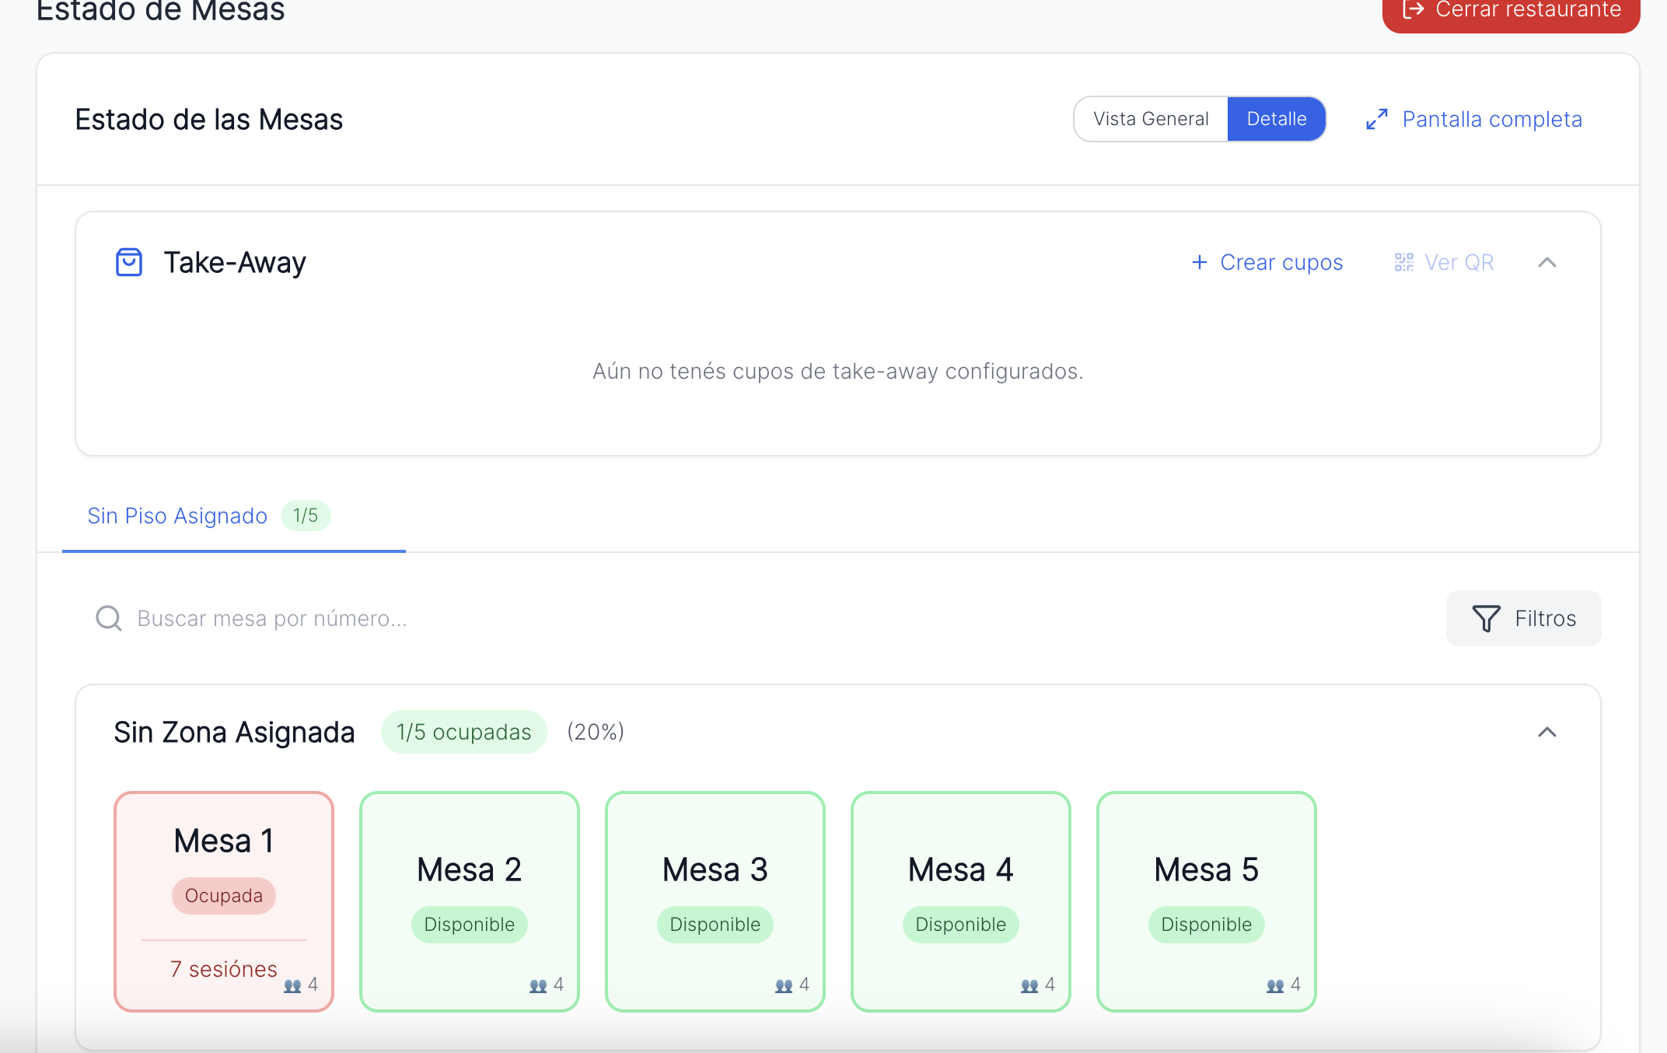Click the QR code icon
Image resolution: width=1667 pixels, height=1053 pixels.
click(x=1404, y=262)
